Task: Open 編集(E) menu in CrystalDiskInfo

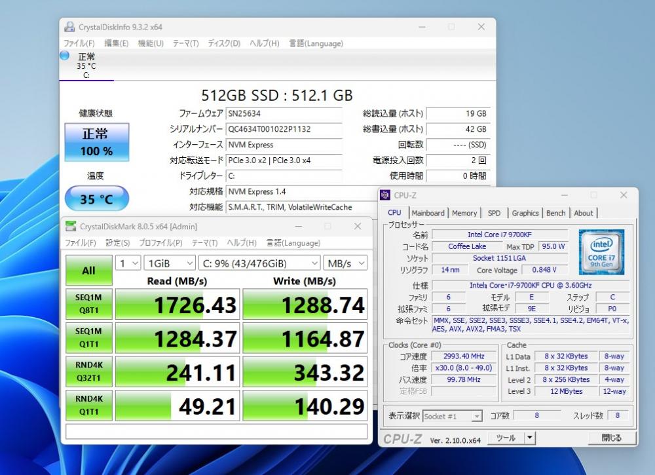Action: [x=116, y=43]
